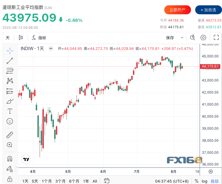Screen dimensions: 222x184
Task: Click the 加自选 button
Action: tap(208, 10)
